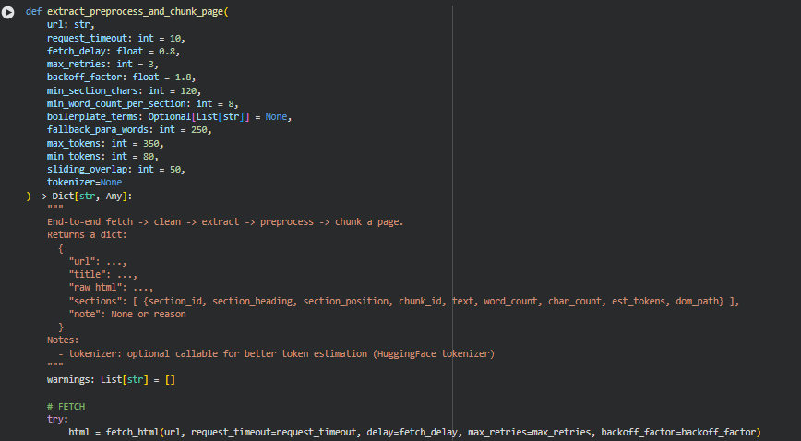801x441 pixels.
Task: Click the sliding_overlap parameter line
Action: (x=115, y=170)
